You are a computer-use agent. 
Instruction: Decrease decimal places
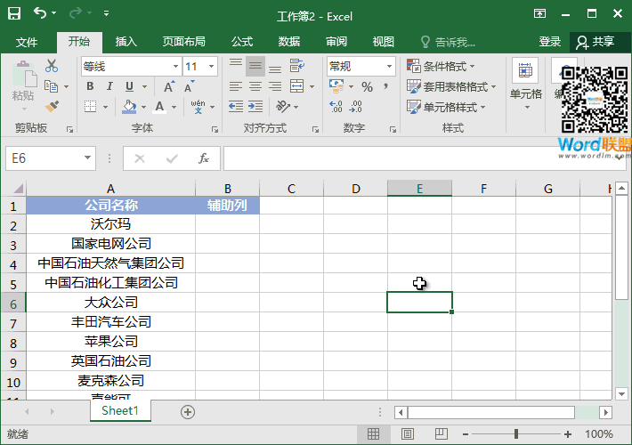[x=355, y=107]
